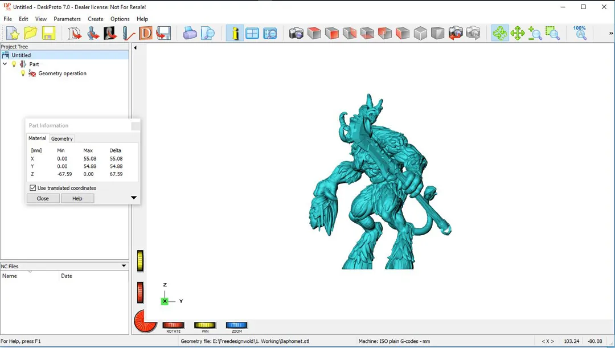Click the red ROTATE thumbwheel
This screenshot has height=348, width=615.
click(x=173, y=325)
